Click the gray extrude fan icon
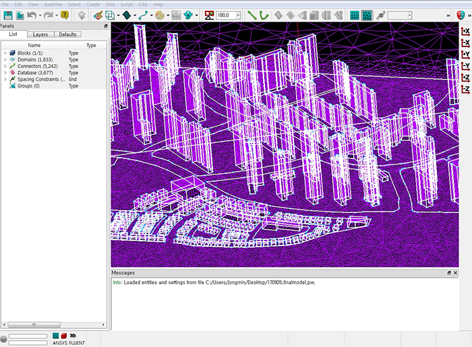472x347 pixels. click(x=303, y=15)
